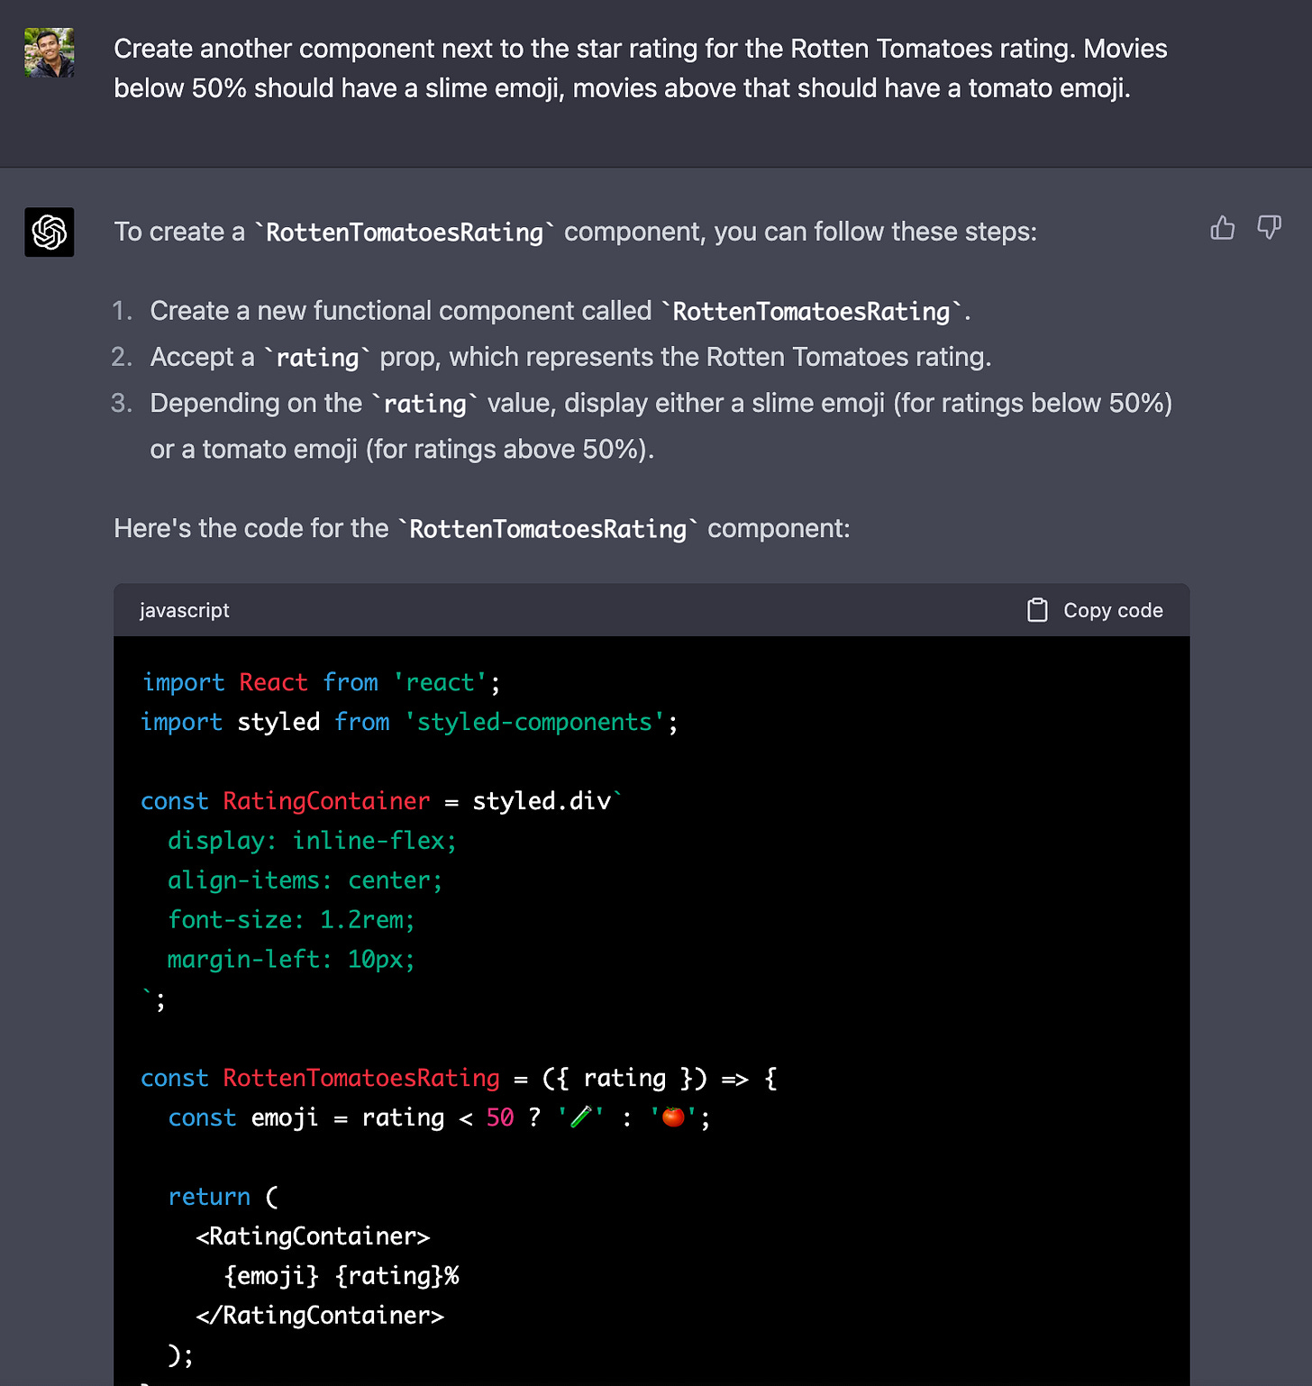Screen dimensions: 1312x1386
Task: Click the tomato emoji in the code
Action: pos(673,1117)
